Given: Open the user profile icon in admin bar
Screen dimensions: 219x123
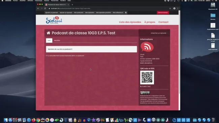Looking at the screenshot, I should click(126, 12).
